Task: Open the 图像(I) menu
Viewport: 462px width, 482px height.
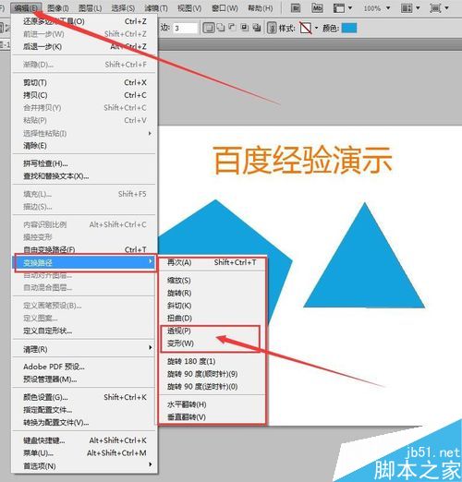Action: 58,8
